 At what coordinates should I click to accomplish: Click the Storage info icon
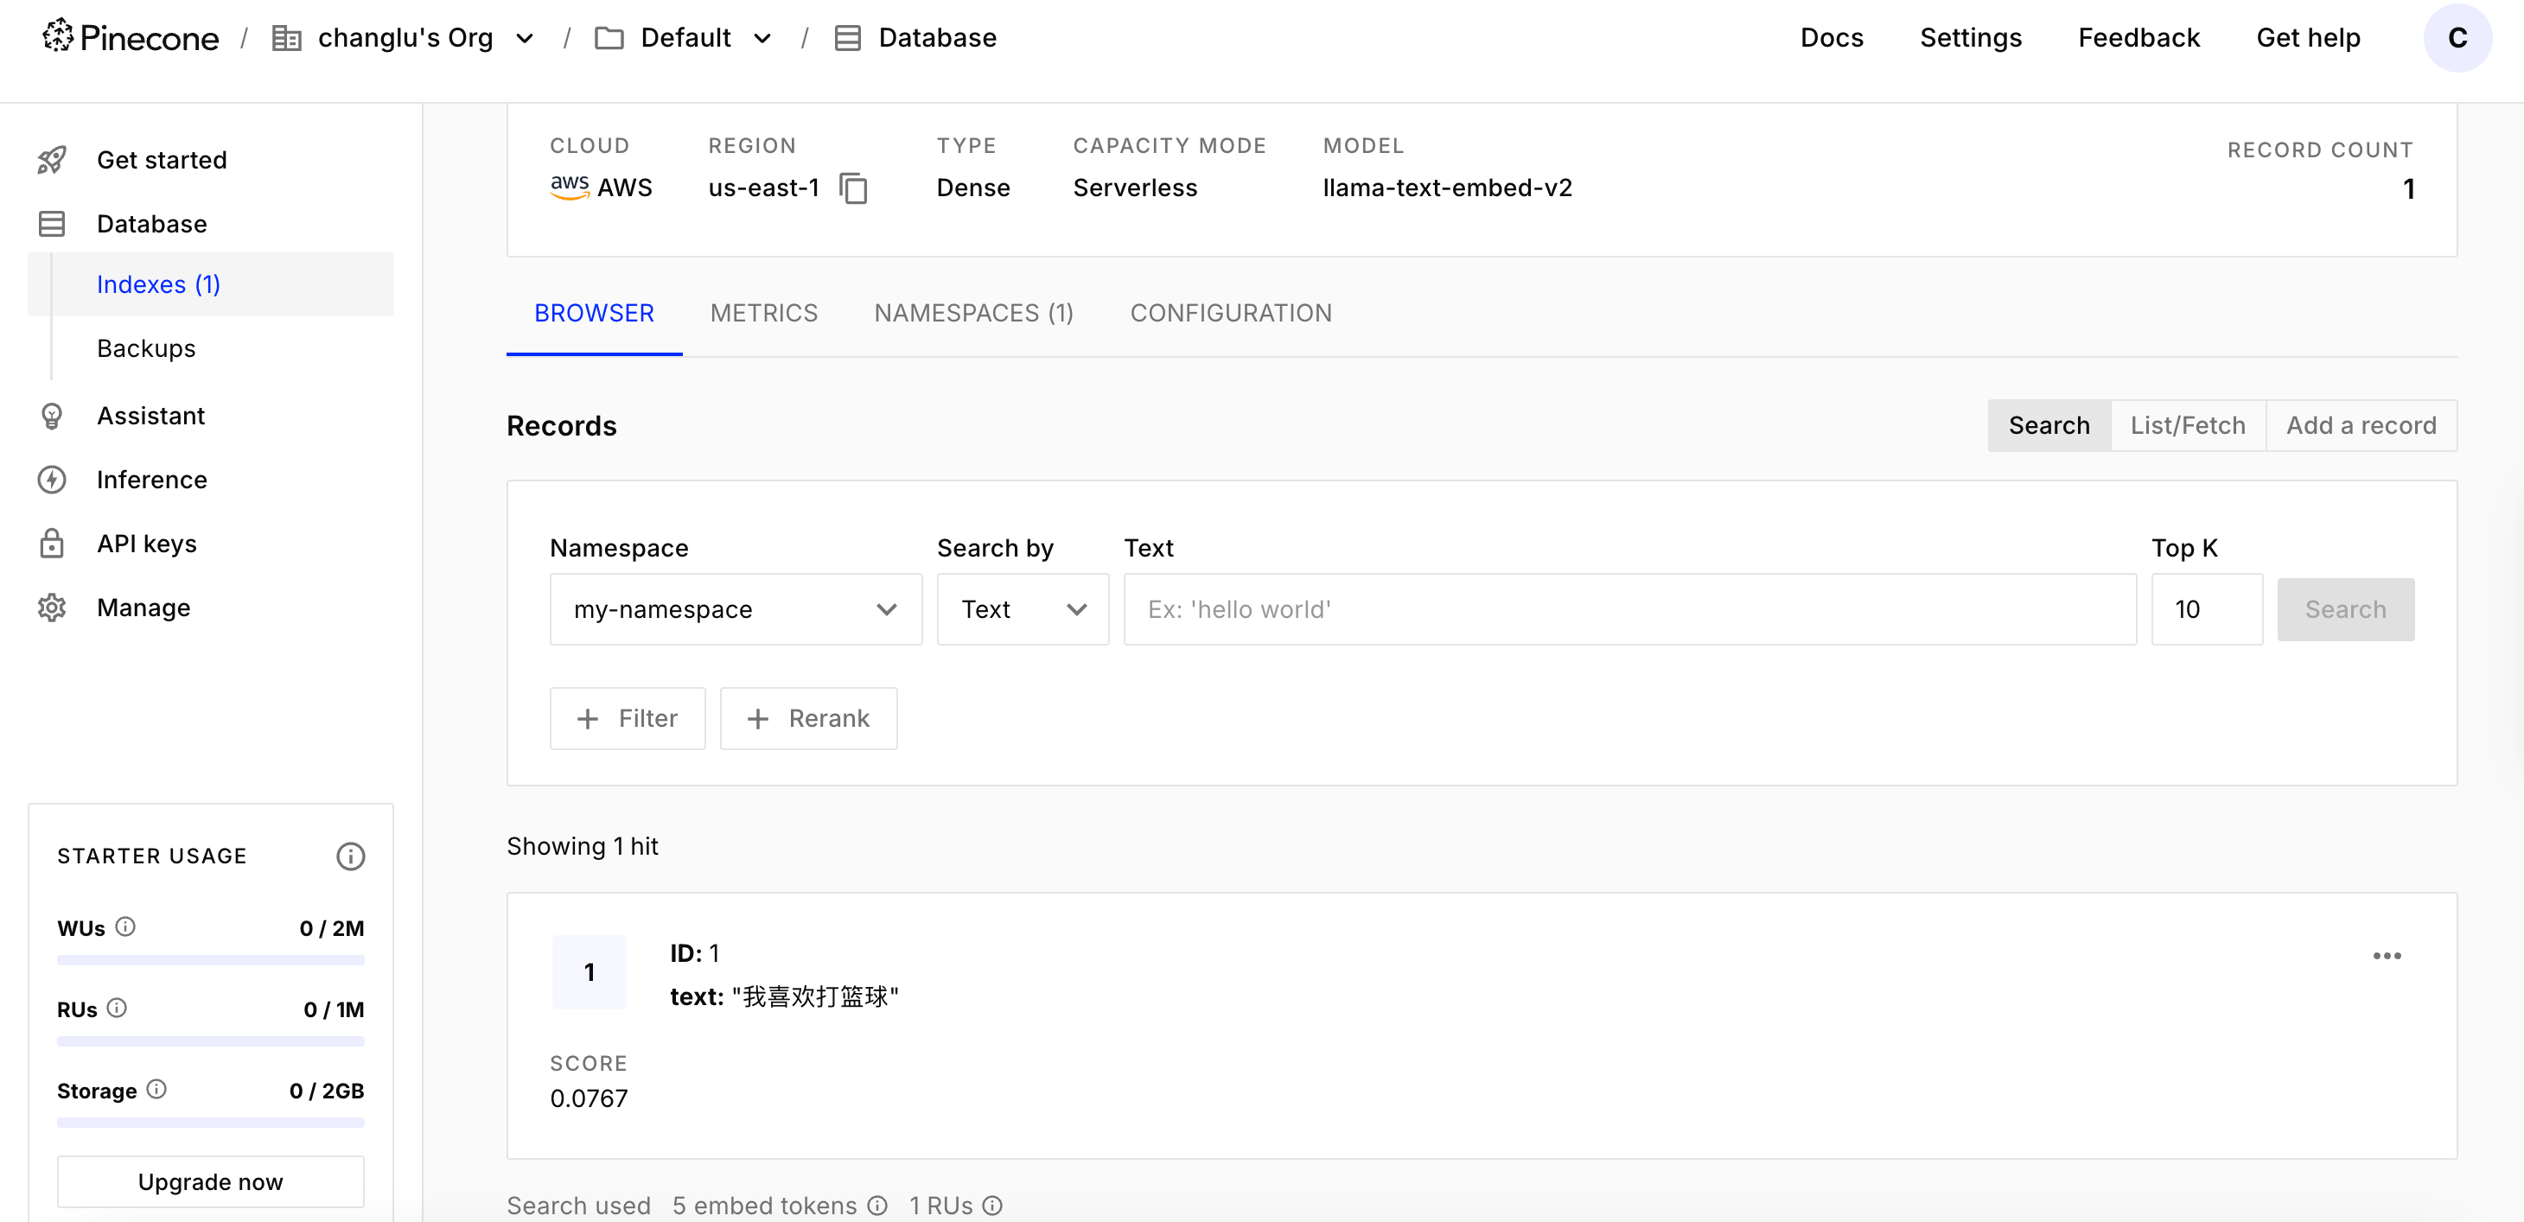156,1089
